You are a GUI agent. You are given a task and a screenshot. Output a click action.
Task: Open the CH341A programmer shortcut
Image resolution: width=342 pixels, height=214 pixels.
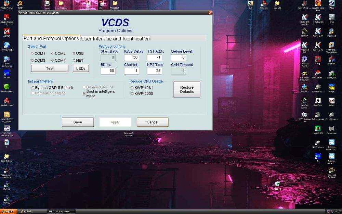tap(304, 32)
